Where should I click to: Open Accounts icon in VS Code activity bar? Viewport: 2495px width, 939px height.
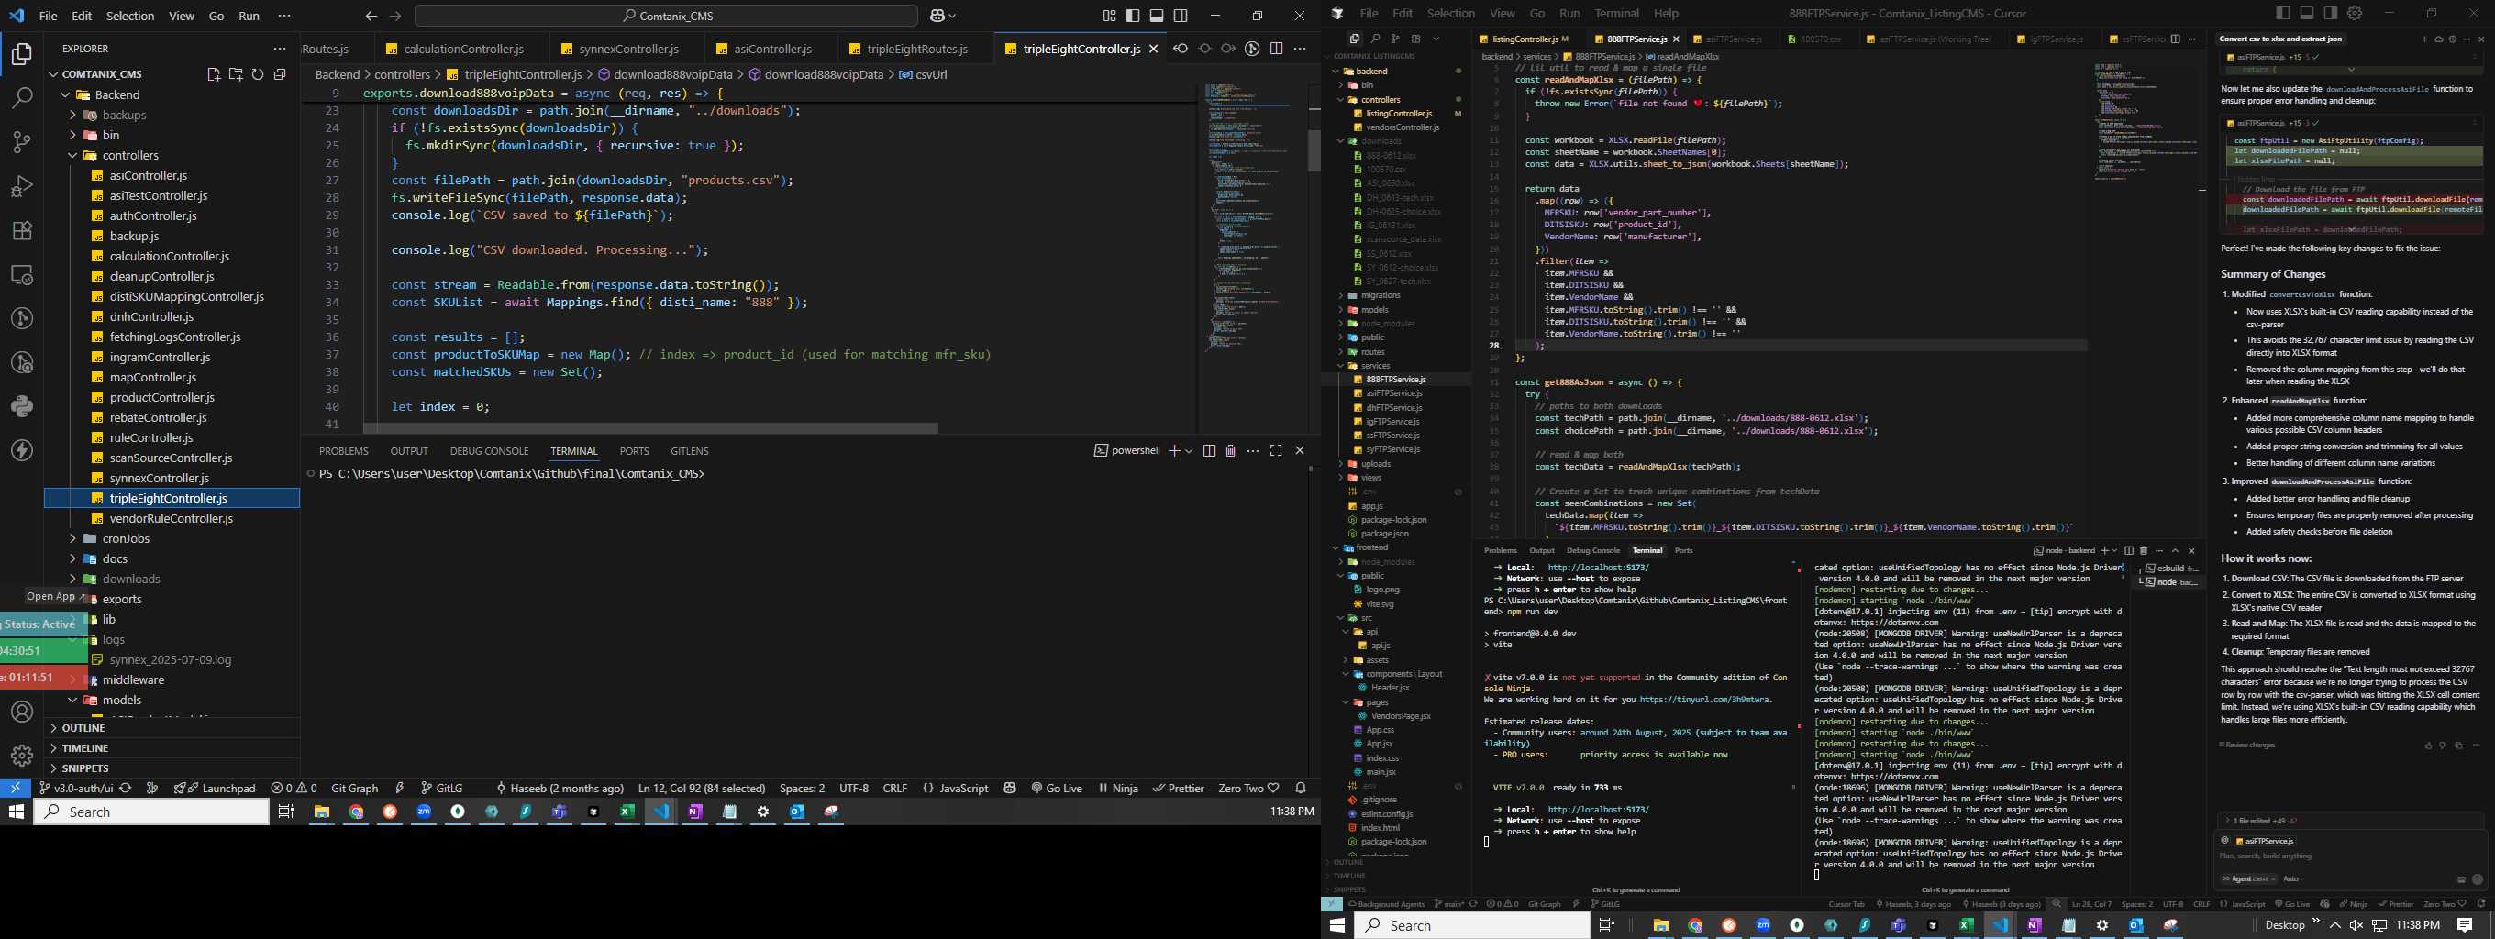click(21, 713)
